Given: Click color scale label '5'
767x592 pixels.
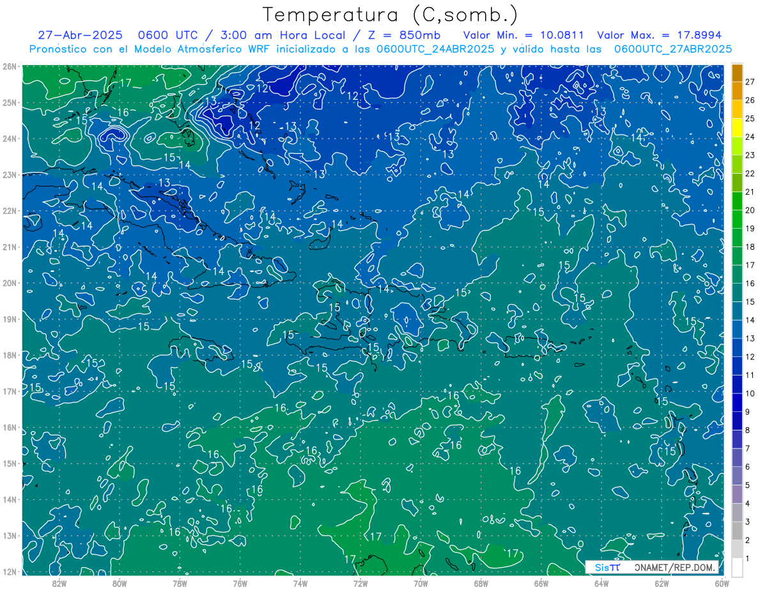Looking at the screenshot, I should click(x=748, y=485).
